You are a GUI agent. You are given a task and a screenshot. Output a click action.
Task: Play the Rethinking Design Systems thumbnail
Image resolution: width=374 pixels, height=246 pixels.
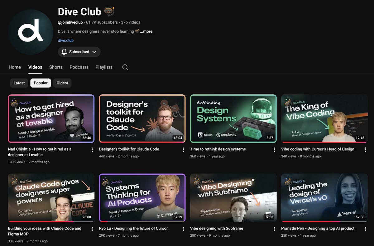point(233,119)
